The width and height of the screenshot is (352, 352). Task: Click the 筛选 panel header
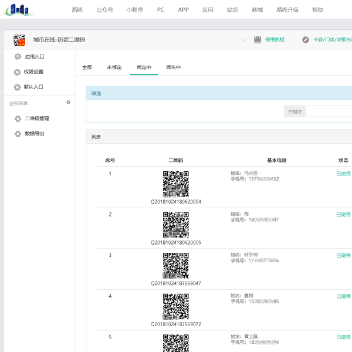(x=219, y=93)
